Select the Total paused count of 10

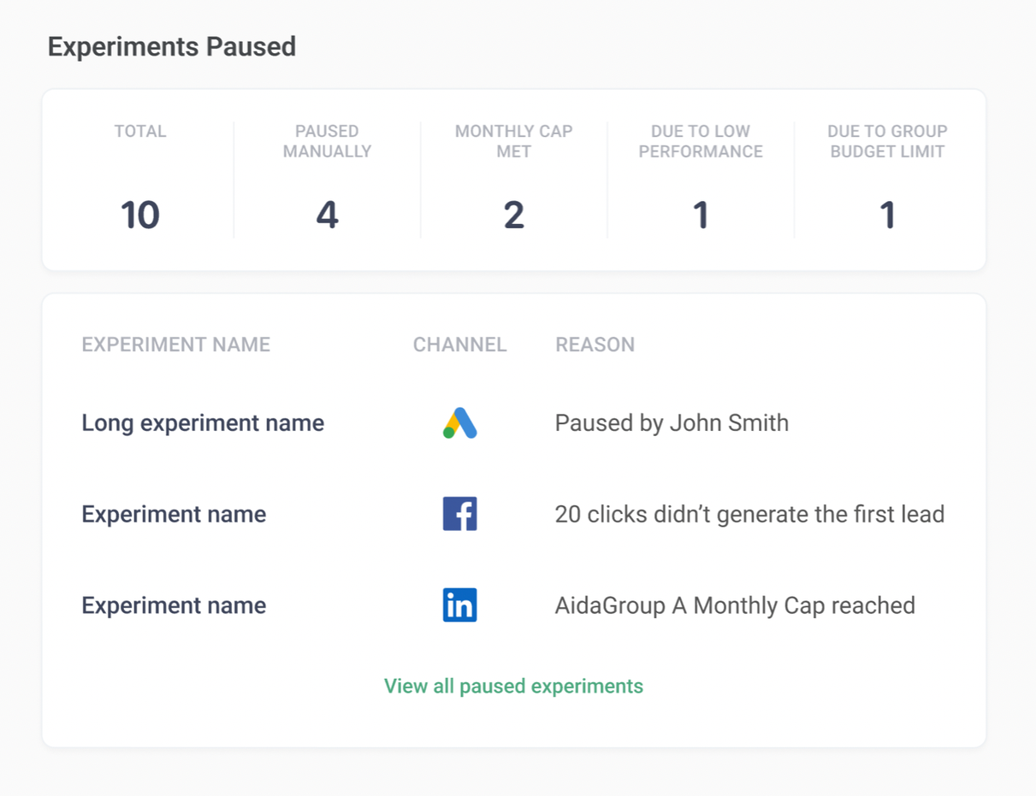click(140, 215)
